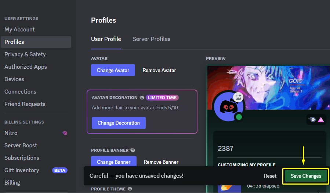330x193 pixels.
Task: Click the username 2387 in preview
Action: [225, 148]
